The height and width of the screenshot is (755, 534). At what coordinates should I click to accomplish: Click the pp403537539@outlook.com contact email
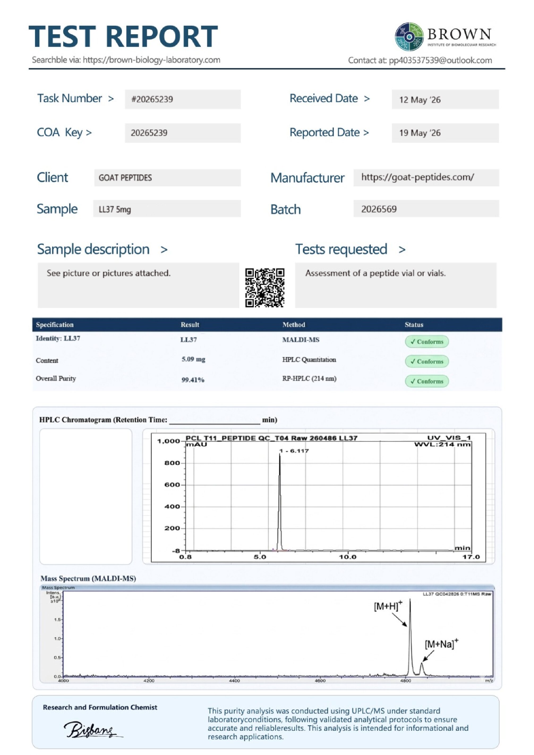[440, 60]
